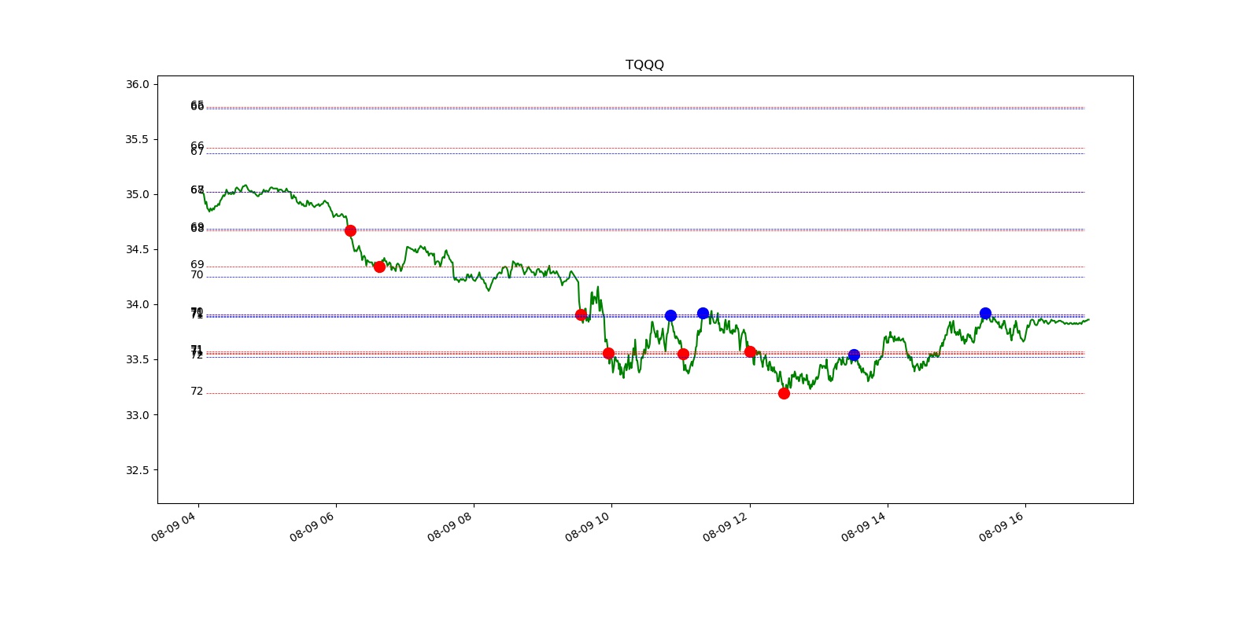Click the 08-09 04 x-axis label
The height and width of the screenshot is (629, 1259).
pos(174,526)
